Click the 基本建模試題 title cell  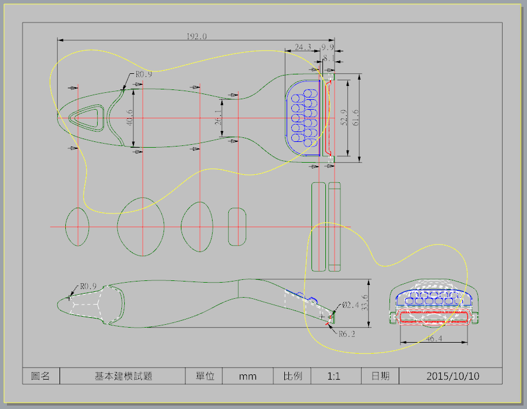click(x=122, y=376)
